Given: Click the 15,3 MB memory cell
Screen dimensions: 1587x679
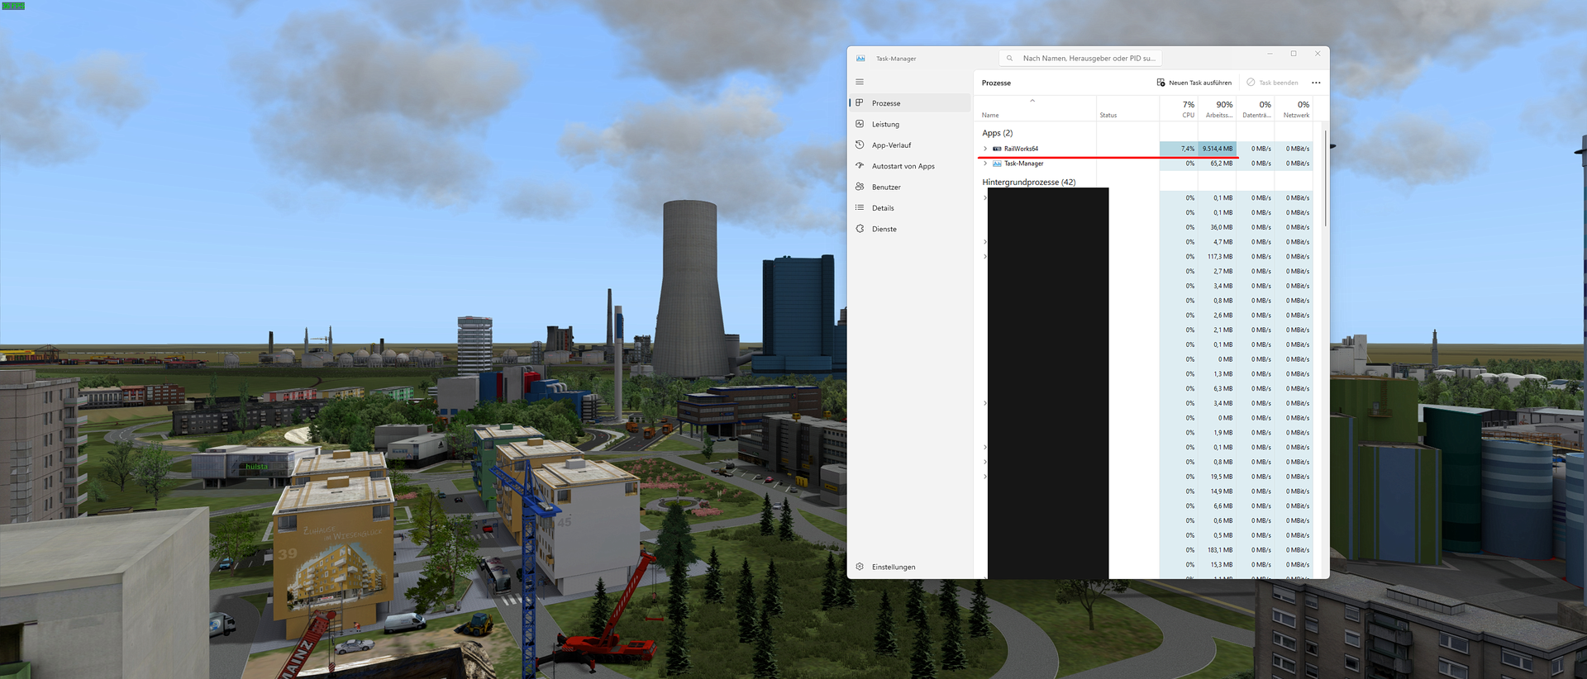Looking at the screenshot, I should pos(1218,565).
